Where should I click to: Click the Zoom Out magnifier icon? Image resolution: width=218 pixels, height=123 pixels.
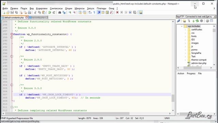pyautogui.click(x=74, y=13)
